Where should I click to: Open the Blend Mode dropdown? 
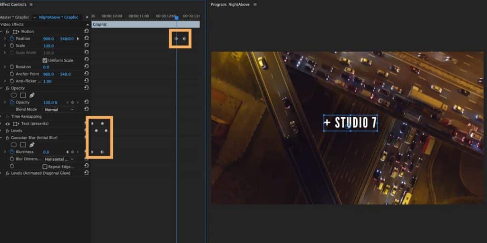tap(59, 110)
